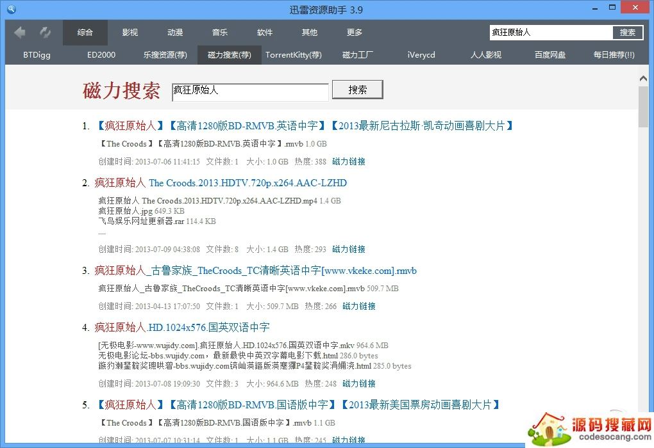Image resolution: width=654 pixels, height=448 pixels.
Task: Click the 磁力搜索 page search text box
Action: coord(250,91)
